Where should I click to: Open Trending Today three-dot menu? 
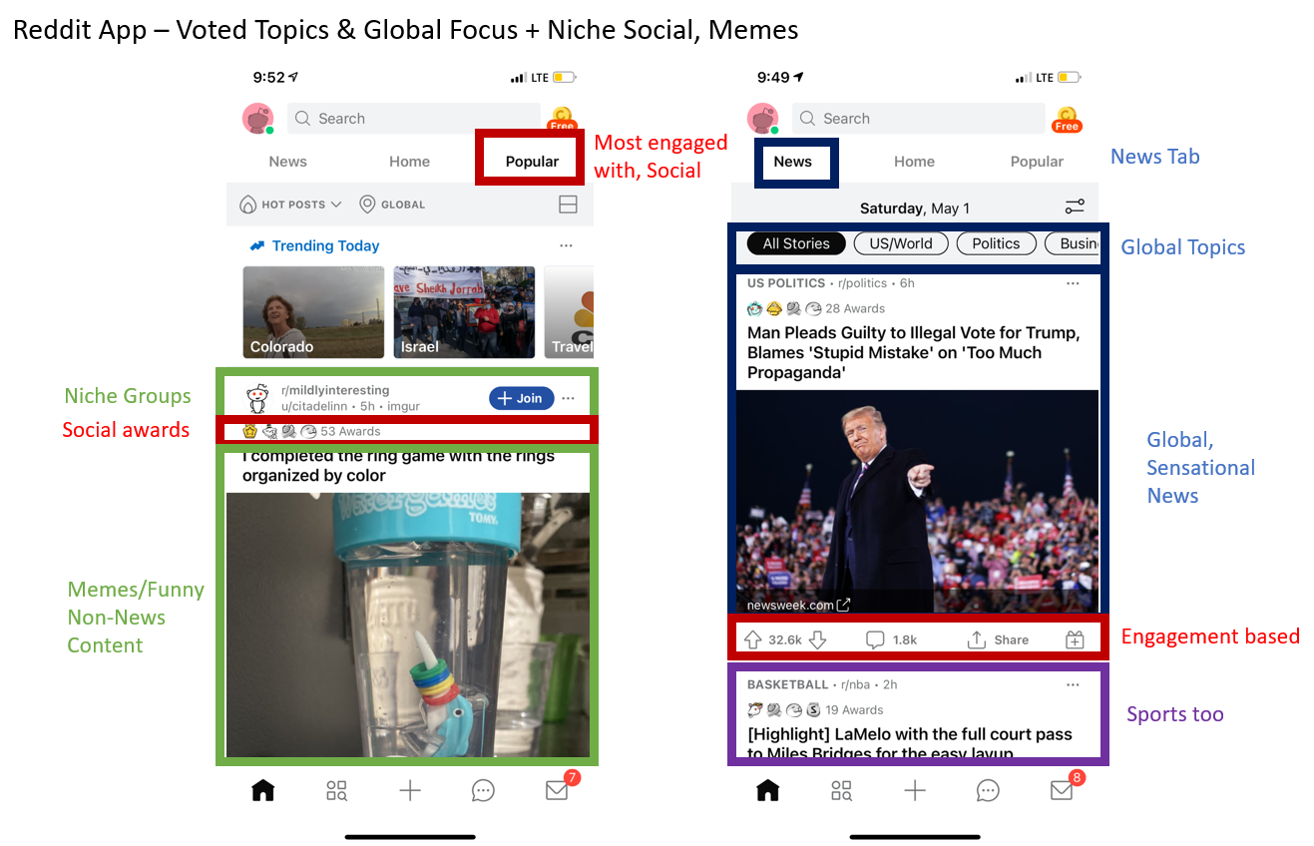pos(567,245)
